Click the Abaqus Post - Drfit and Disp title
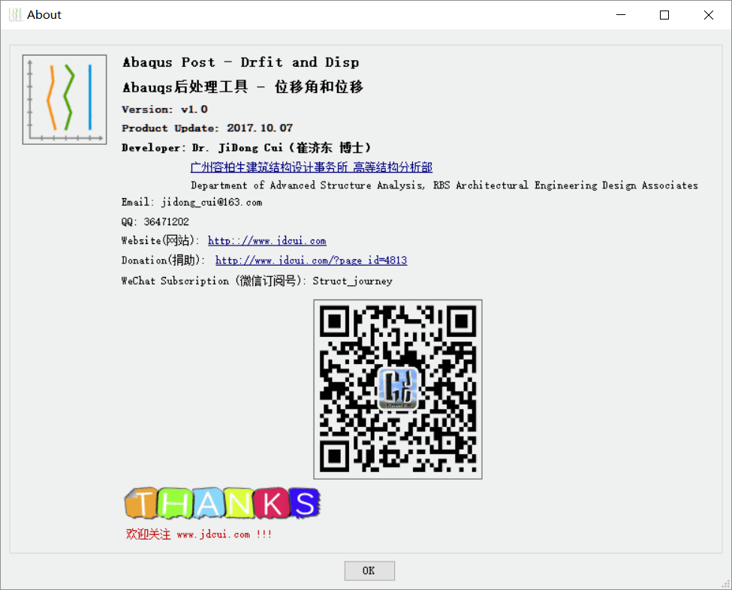732x590 pixels. pyautogui.click(x=241, y=62)
